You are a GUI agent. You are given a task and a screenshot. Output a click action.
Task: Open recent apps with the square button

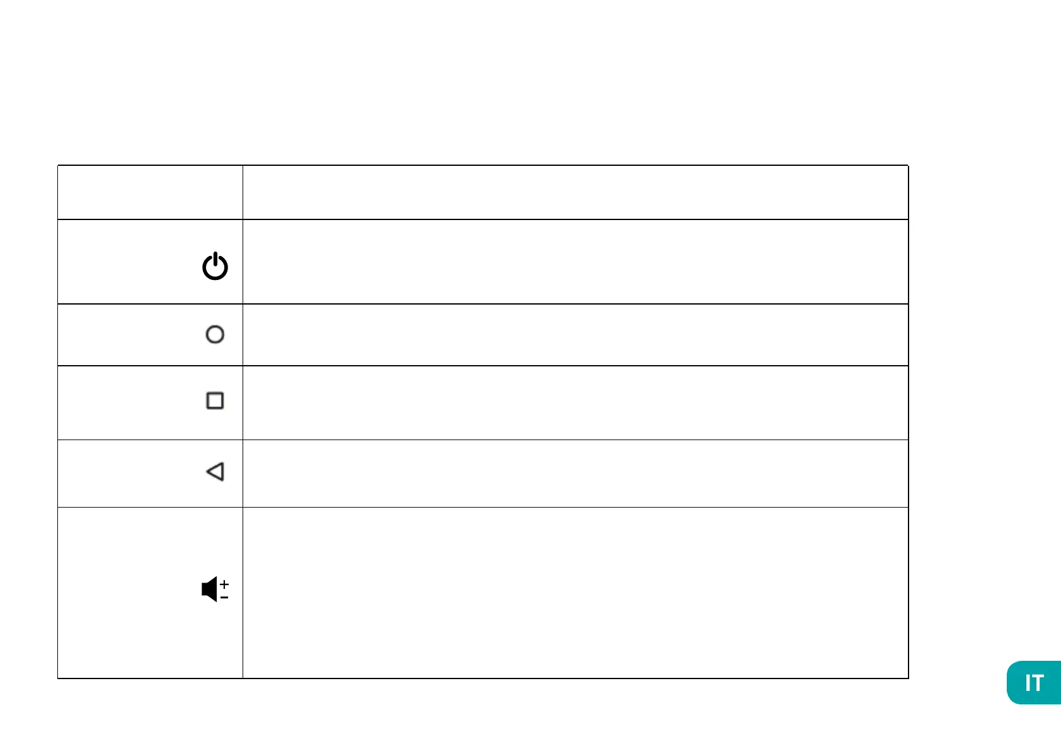click(x=215, y=400)
